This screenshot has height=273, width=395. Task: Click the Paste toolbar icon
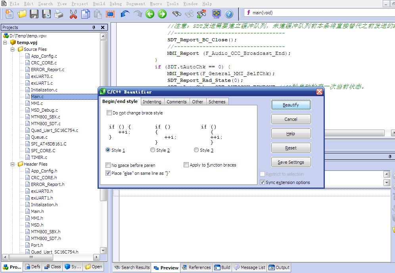click(98, 14)
